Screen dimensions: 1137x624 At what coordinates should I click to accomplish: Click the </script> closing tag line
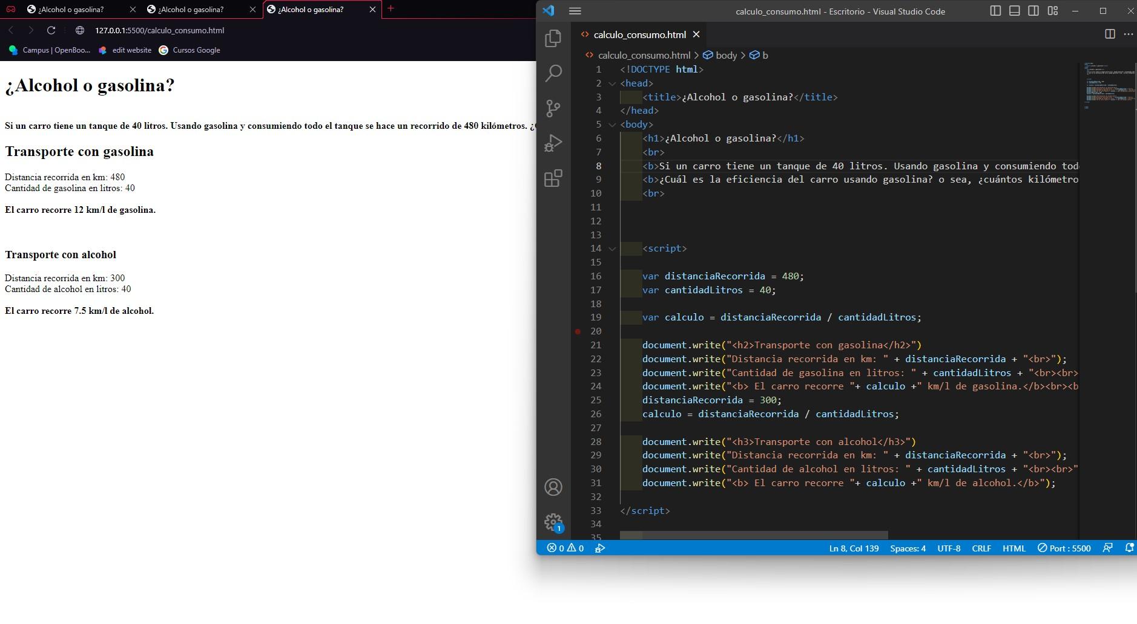click(645, 511)
